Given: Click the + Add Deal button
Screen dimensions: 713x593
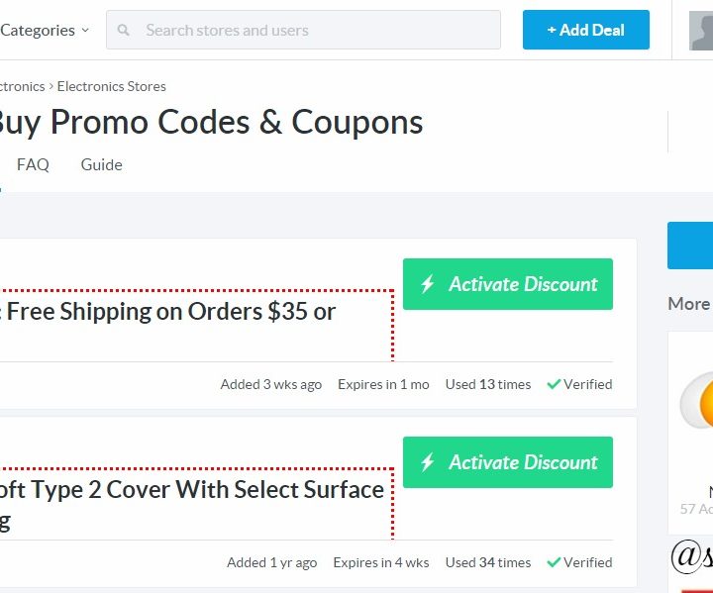Looking at the screenshot, I should (x=586, y=30).
